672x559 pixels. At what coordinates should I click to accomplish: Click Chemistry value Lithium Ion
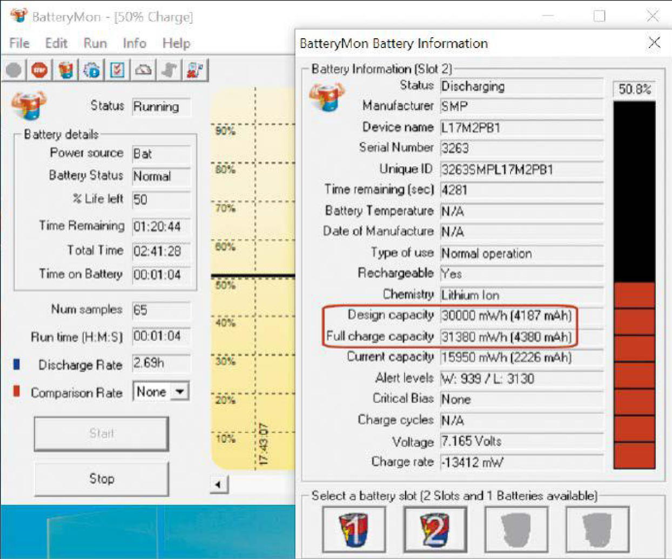click(522, 295)
